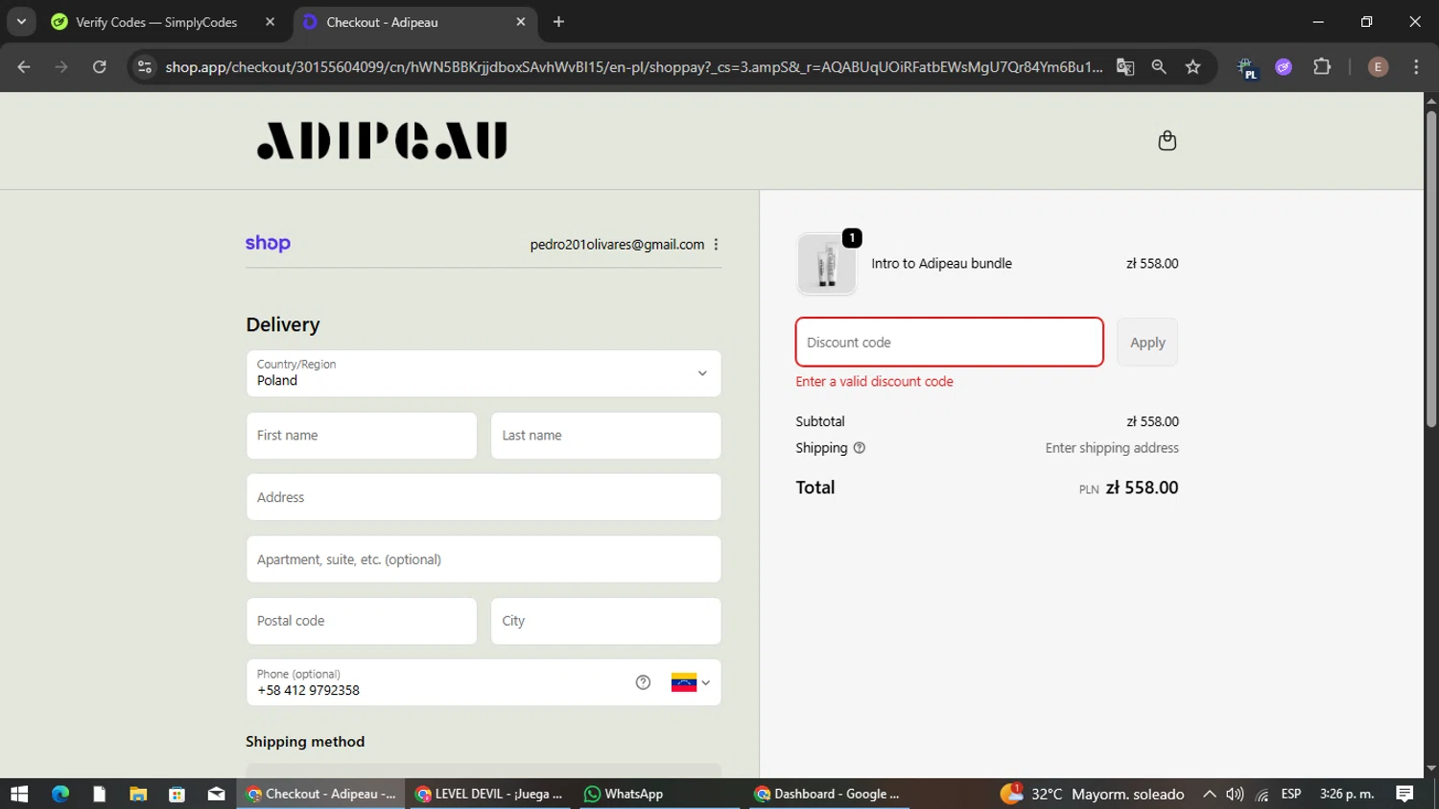Open the blank document taskbar icon
This screenshot has height=809, width=1439.
pos(99,794)
